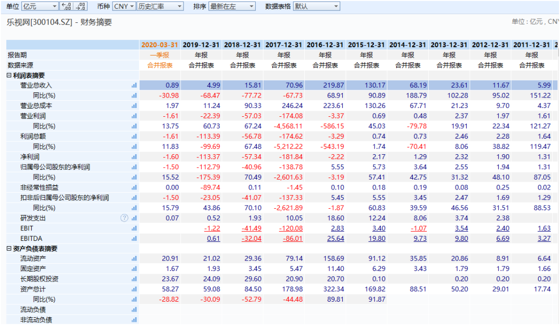Open chart icon for 同比(%) under 营业总收入
Image resolution: width=560 pixels, height=325 pixels.
point(134,96)
